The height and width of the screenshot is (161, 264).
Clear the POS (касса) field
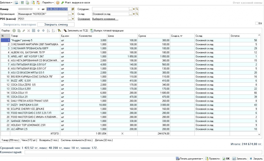pos(73,19)
